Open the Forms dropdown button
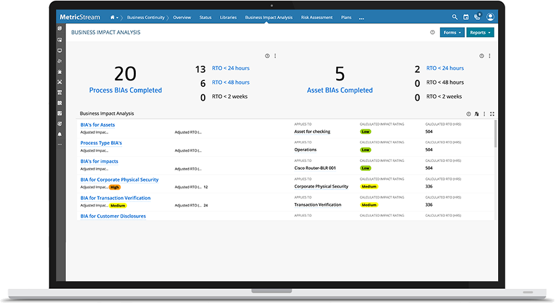555x303 pixels. pyautogui.click(x=452, y=33)
